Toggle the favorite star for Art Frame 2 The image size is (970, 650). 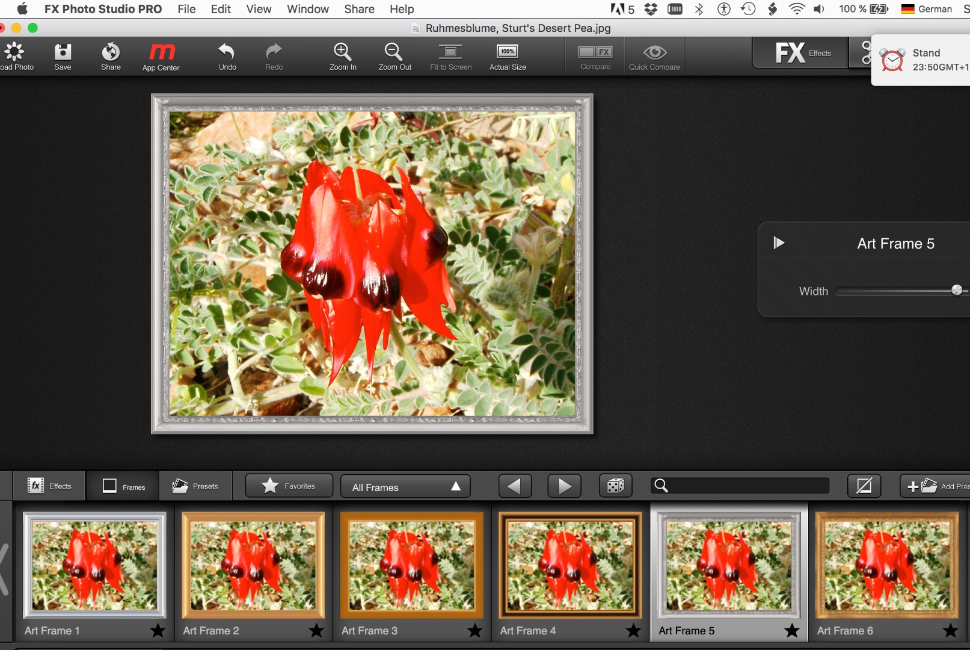pyautogui.click(x=316, y=631)
